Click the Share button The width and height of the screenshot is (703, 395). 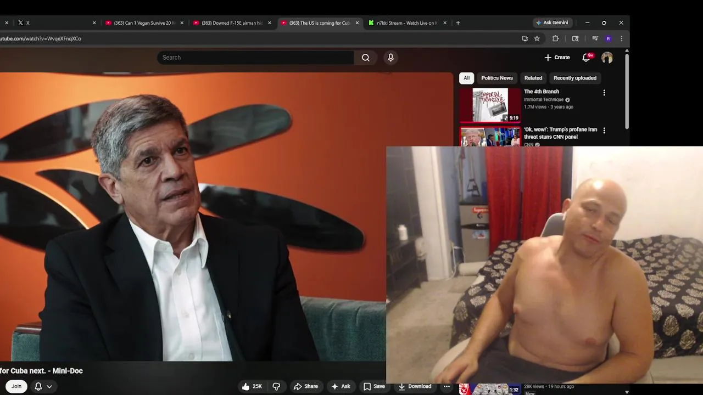point(306,386)
